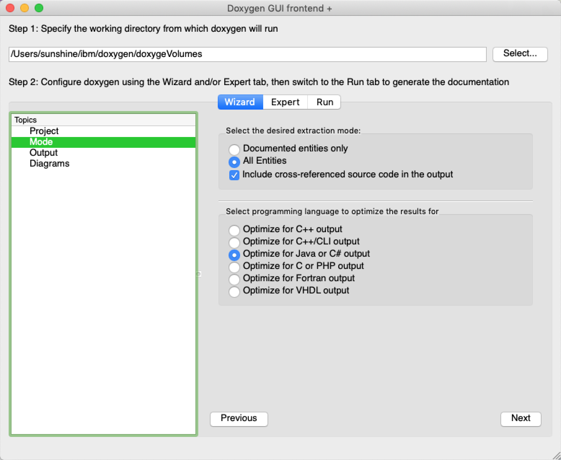Image resolution: width=561 pixels, height=460 pixels.
Task: Click the 'Step 1: Specify the working directory' text
Action: coord(143,29)
